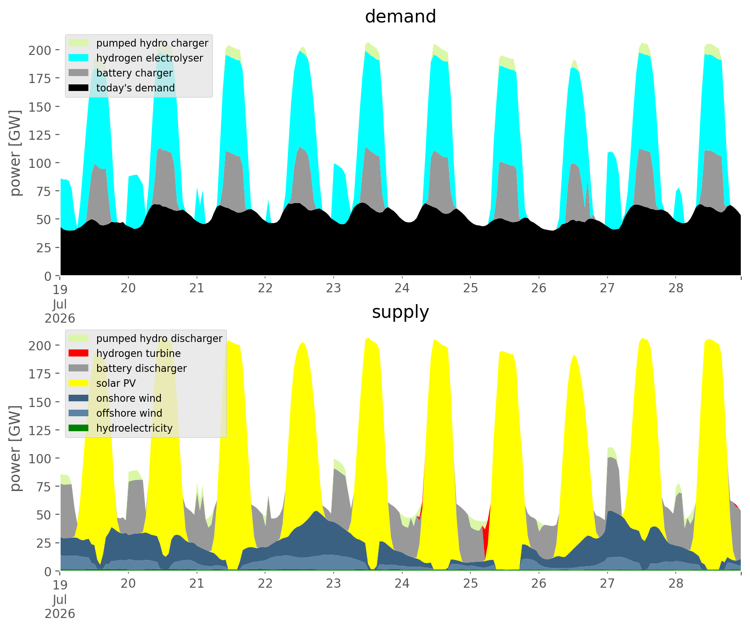Click date tick "20" under the supply chart

(x=128, y=584)
